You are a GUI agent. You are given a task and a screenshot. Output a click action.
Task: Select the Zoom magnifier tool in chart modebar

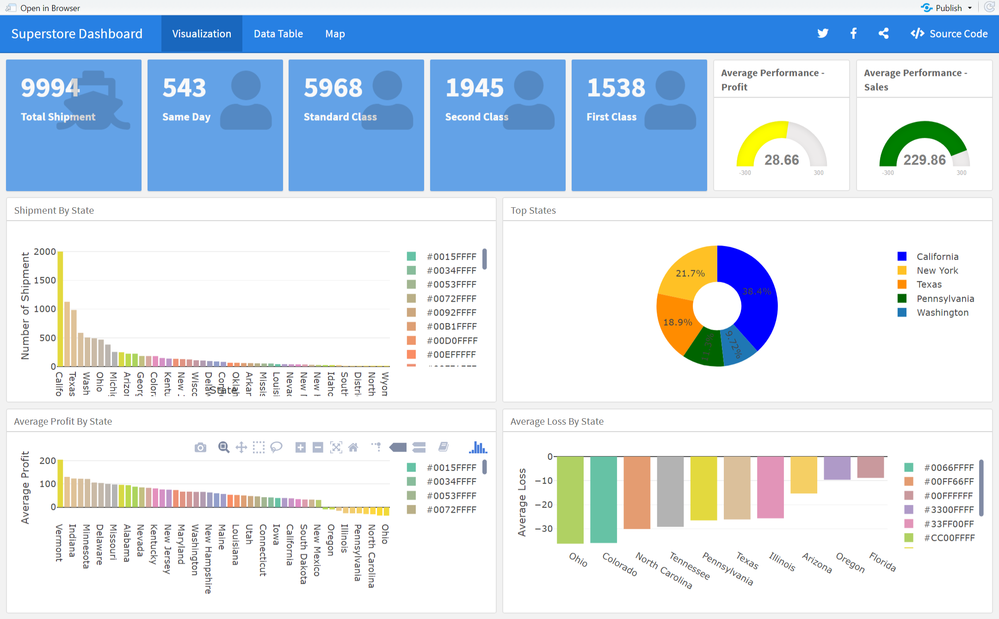[x=224, y=447]
